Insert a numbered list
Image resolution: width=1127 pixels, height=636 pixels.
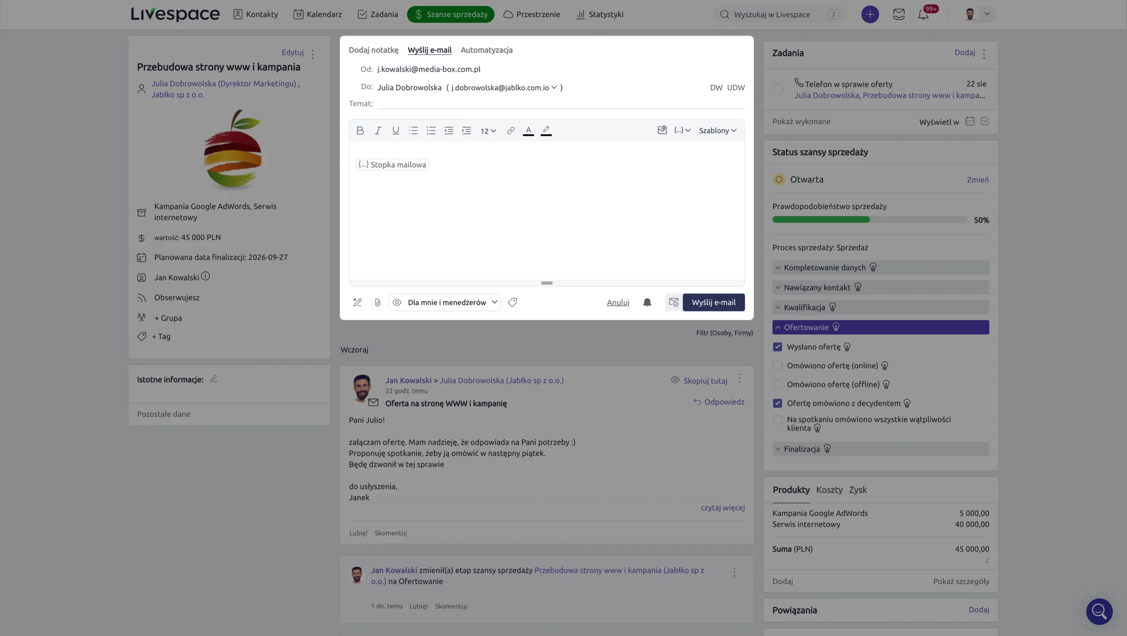point(431,130)
